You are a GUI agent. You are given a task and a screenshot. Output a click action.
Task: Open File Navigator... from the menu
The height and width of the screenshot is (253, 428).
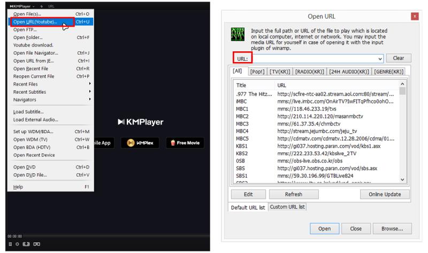(x=51, y=53)
